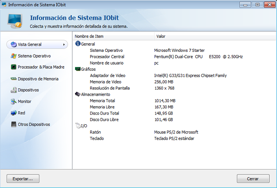The image size is (277, 188).
Task: Select the I/O group header
Action: coord(84,126)
